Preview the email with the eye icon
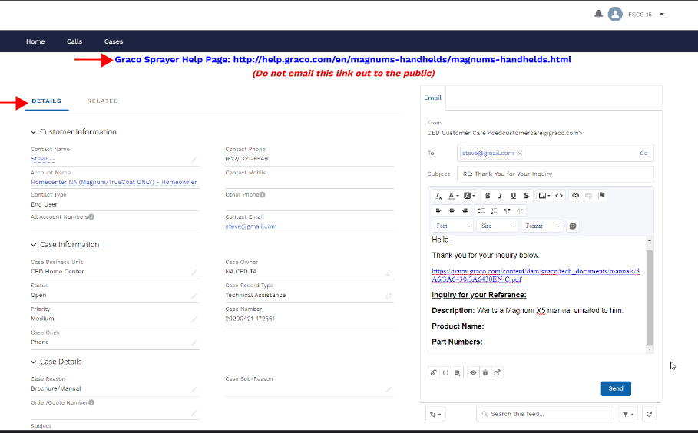The height and width of the screenshot is (433, 698). pyautogui.click(x=473, y=372)
